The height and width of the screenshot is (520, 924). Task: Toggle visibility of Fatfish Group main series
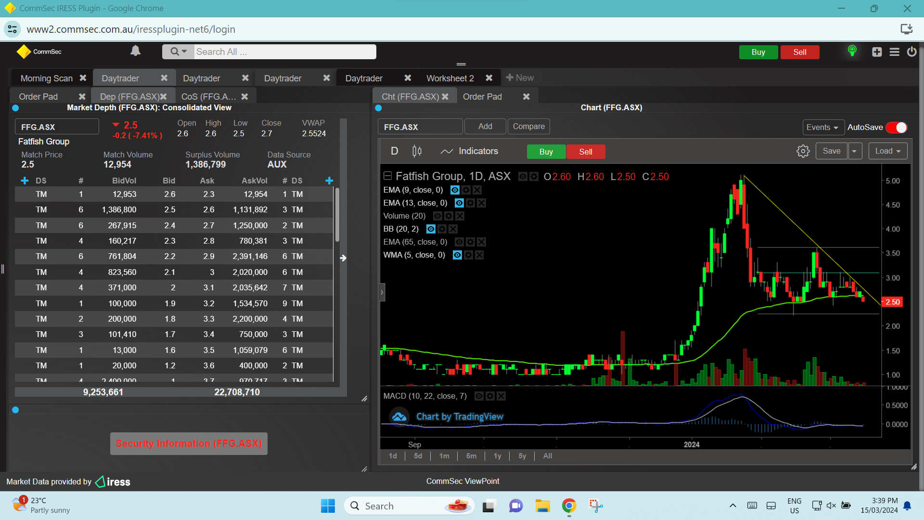pyautogui.click(x=523, y=177)
